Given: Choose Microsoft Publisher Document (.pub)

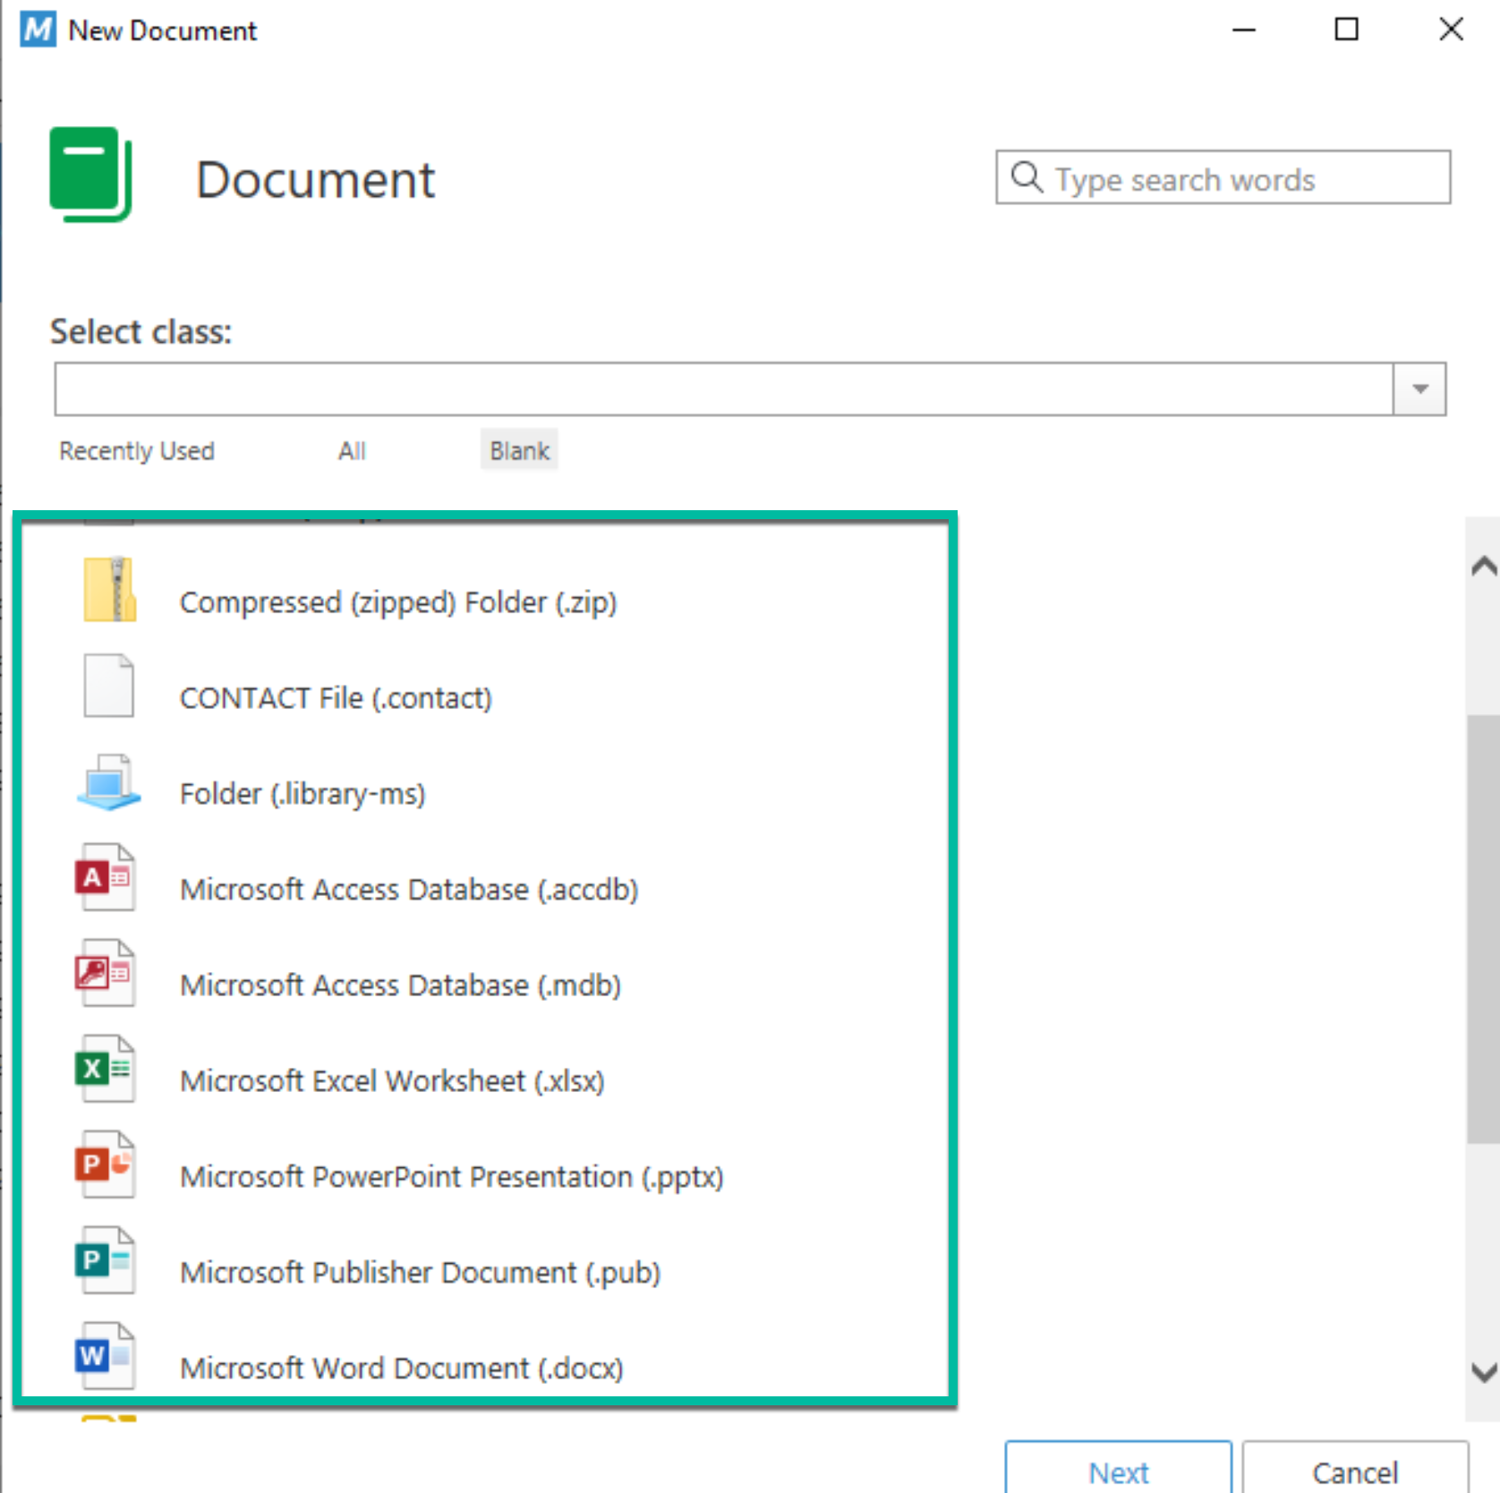Looking at the screenshot, I should pyautogui.click(x=420, y=1273).
